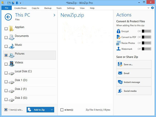Check the Documents checkbox

pos(6,38)
